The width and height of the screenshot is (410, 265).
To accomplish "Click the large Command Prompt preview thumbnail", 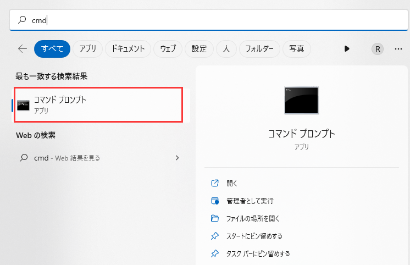I will coord(302,100).
